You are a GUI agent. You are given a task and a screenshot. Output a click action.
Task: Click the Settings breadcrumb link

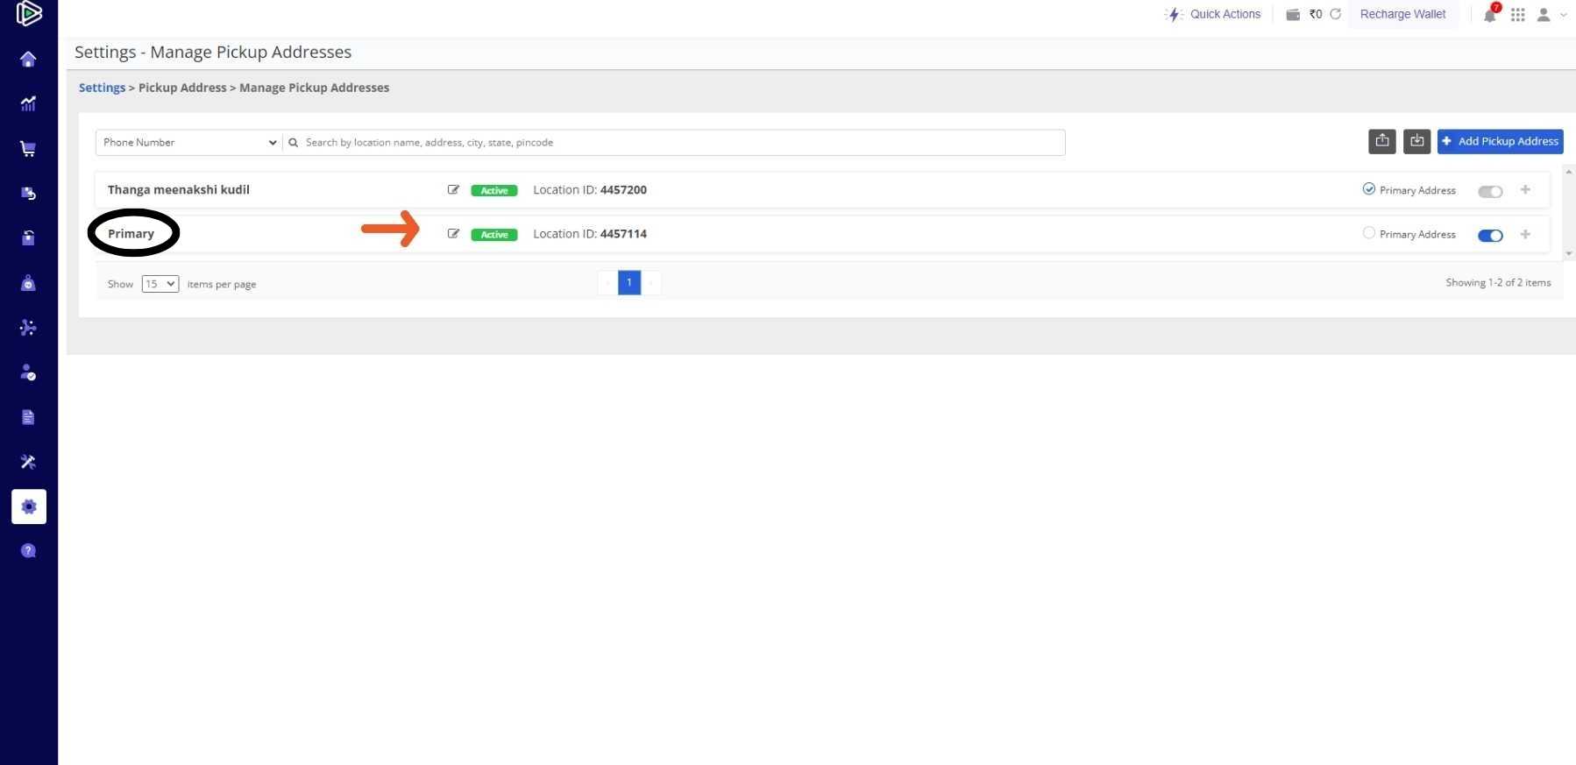tap(102, 88)
